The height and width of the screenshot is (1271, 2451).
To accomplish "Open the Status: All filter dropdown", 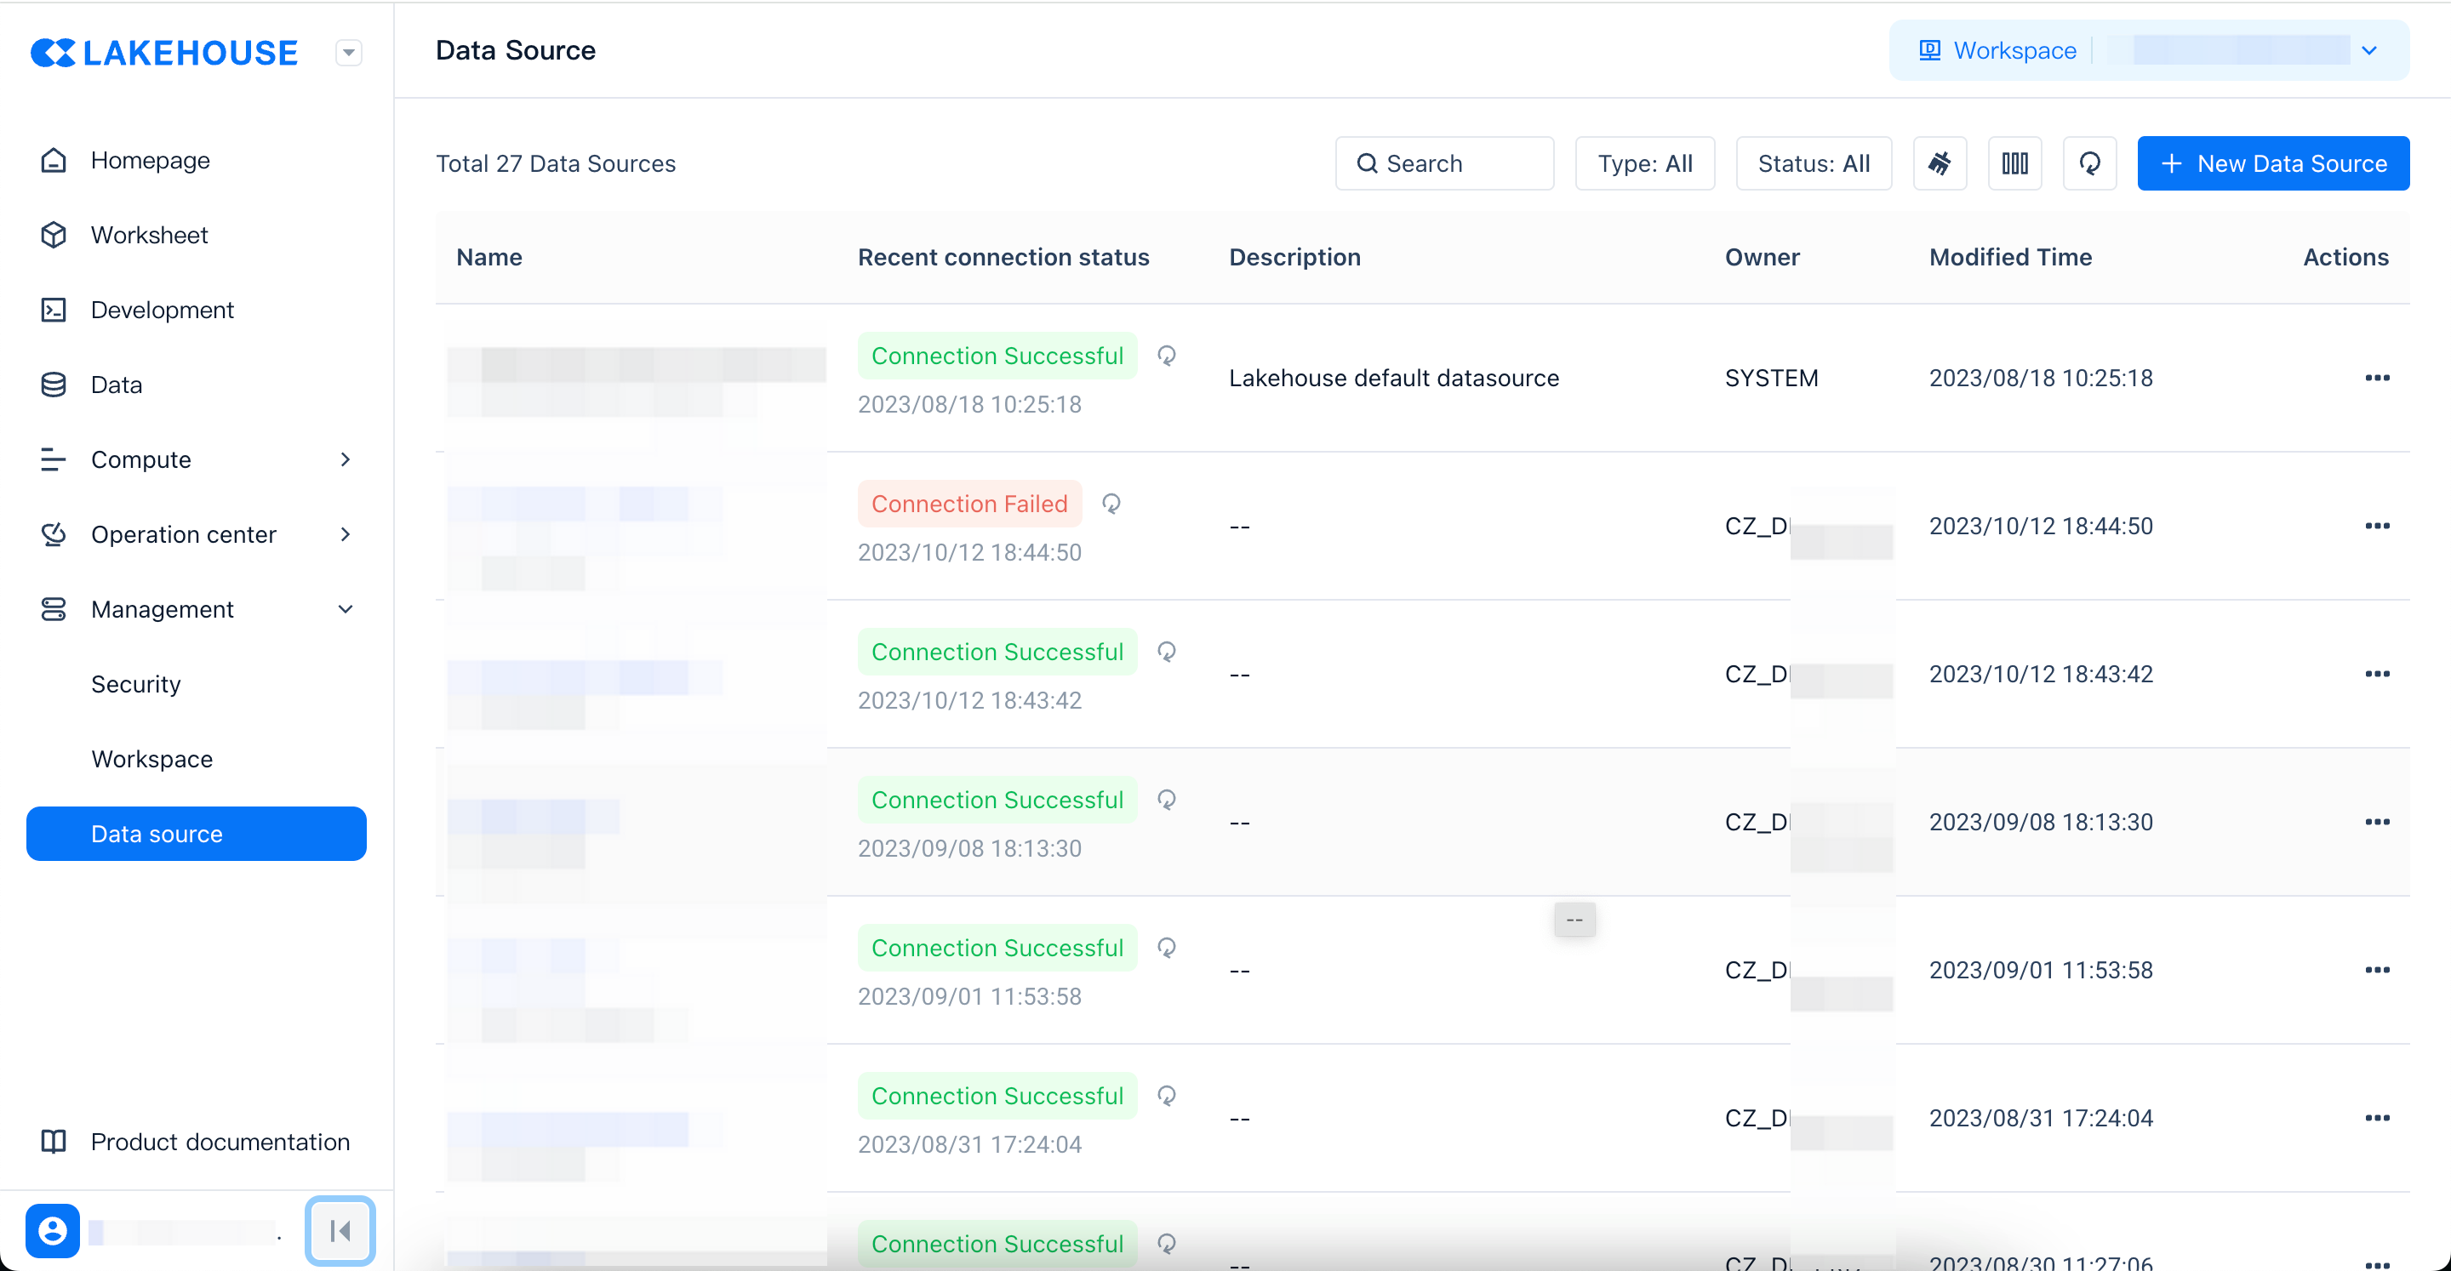I will (1813, 163).
